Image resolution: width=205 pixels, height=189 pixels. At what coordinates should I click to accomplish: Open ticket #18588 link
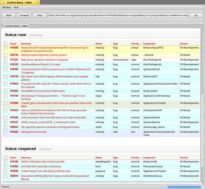click(x=14, y=48)
